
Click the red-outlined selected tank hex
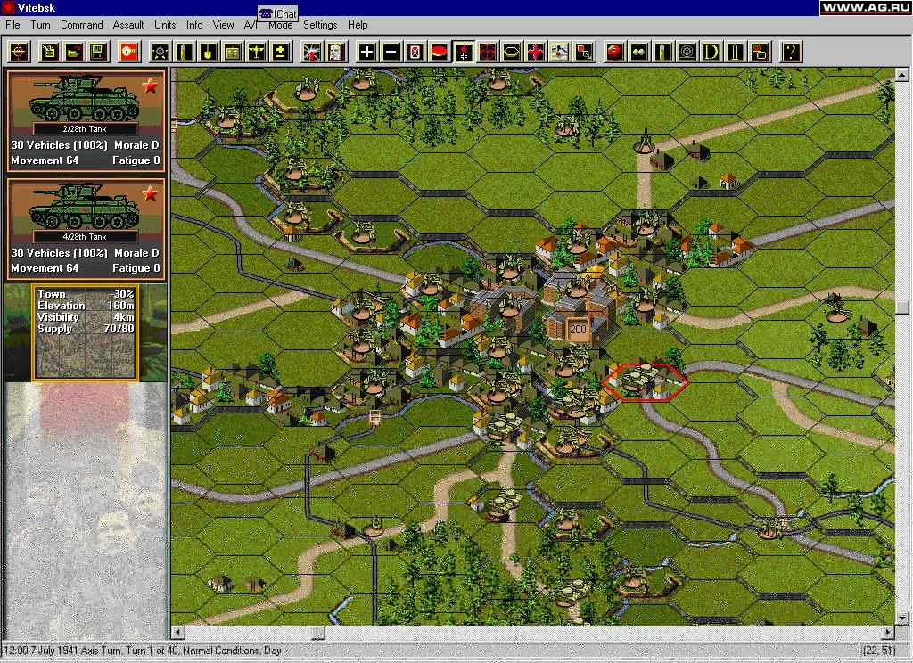click(x=646, y=382)
